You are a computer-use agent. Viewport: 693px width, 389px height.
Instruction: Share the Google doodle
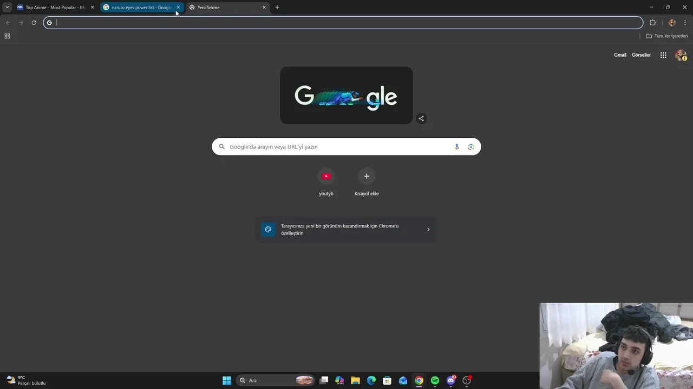[x=421, y=118]
